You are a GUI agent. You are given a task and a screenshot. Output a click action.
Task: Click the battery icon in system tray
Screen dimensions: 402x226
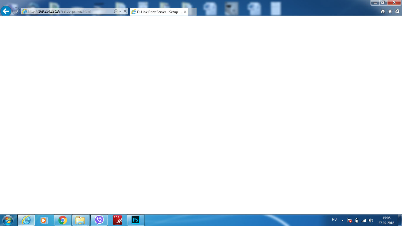pos(357,220)
